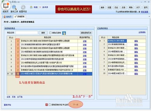Screen dimensions: 151x111
Task: Enable the 复制促销价格(专业版) checkbox
Action: [50, 105]
